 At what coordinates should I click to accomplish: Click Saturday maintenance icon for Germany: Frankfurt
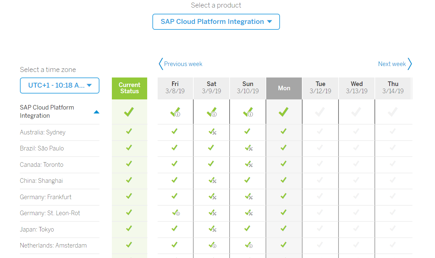[213, 197]
